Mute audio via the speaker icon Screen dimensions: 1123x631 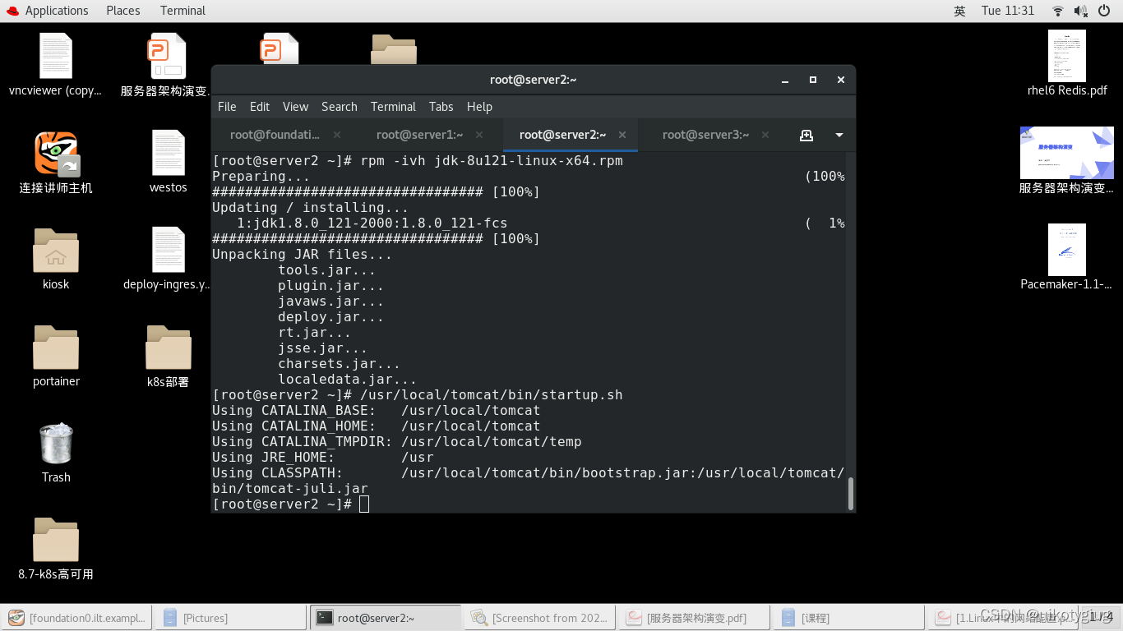point(1079,11)
